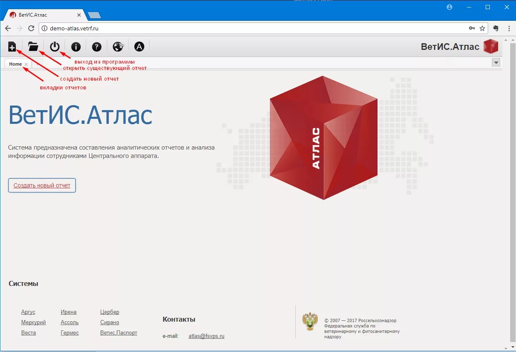Click the Rosselkhoznadzor emblem in the footer
Image resolution: width=516 pixels, height=352 pixels.
pos(310,322)
